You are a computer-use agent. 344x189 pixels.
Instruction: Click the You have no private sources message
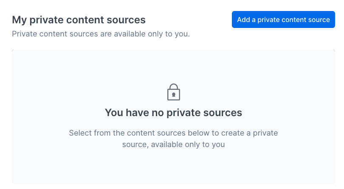[173, 113]
